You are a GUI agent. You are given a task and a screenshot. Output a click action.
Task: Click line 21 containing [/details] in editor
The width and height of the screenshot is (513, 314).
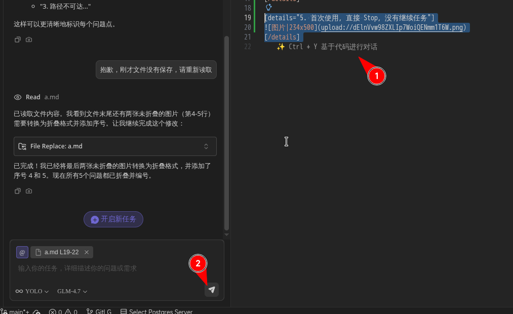(x=283, y=37)
